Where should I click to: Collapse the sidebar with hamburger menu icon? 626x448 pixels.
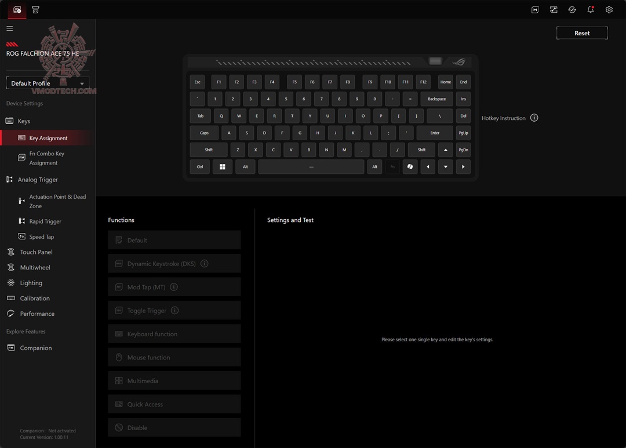[10, 28]
